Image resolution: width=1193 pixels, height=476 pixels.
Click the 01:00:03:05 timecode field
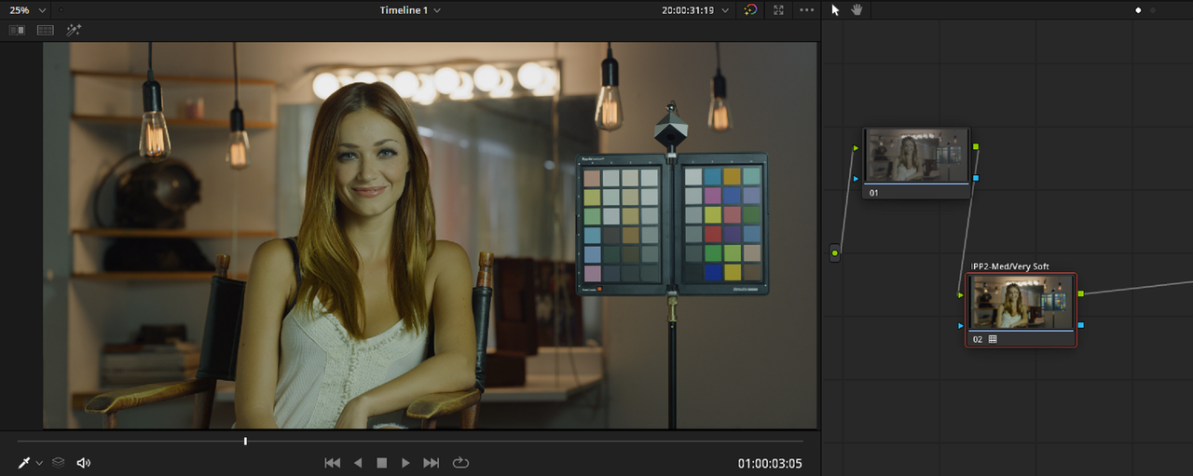(x=770, y=463)
